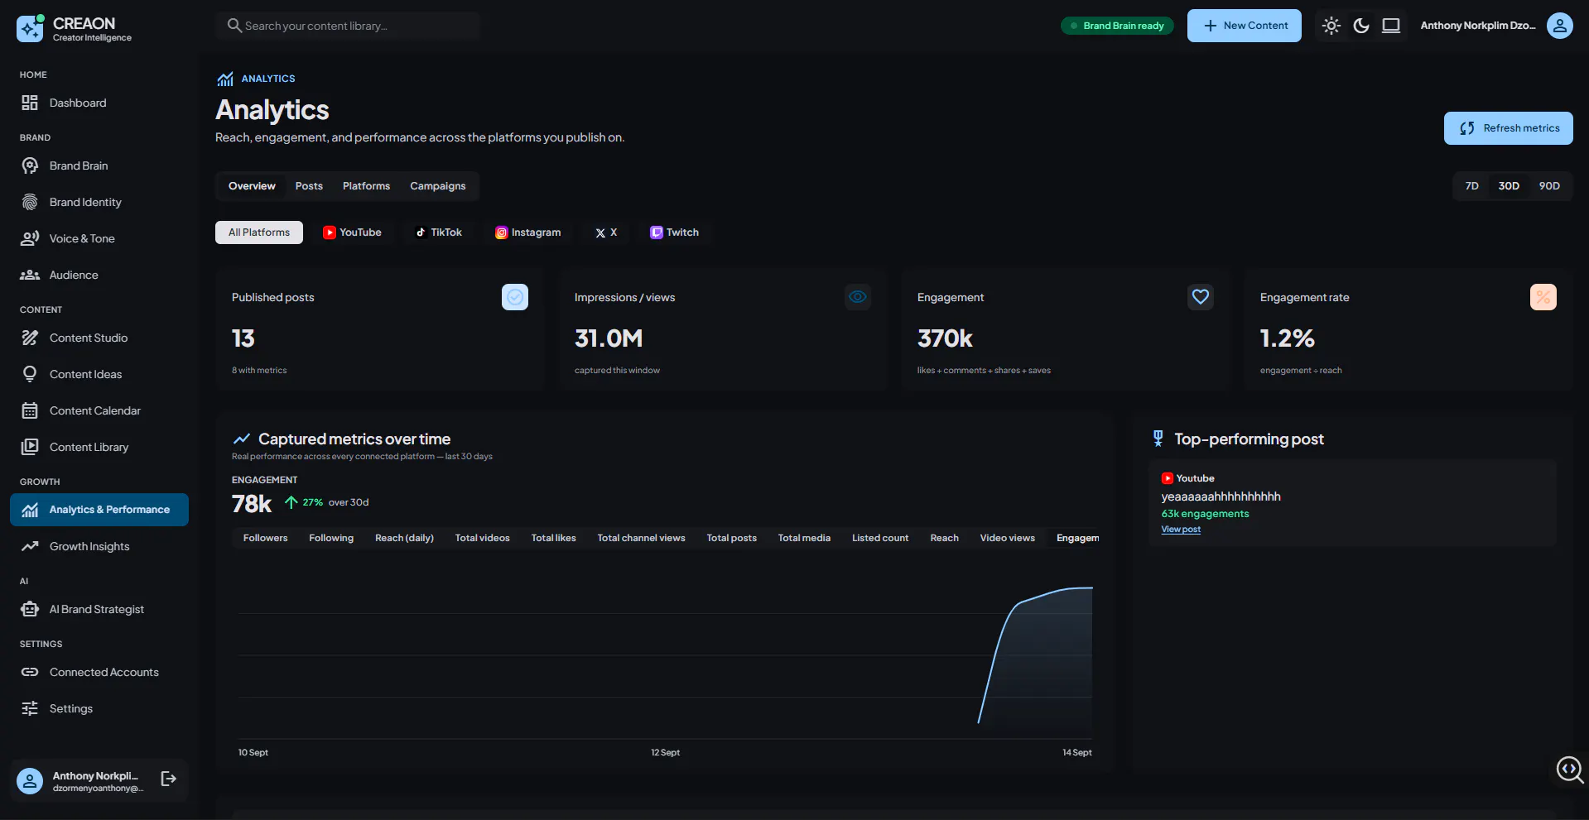This screenshot has height=820, width=1589.
Task: Open Growth Insights
Action: (x=99, y=546)
